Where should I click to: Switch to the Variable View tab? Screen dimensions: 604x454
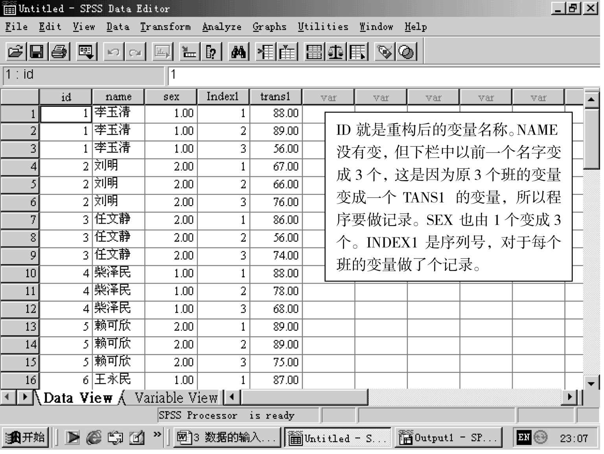[176, 398]
